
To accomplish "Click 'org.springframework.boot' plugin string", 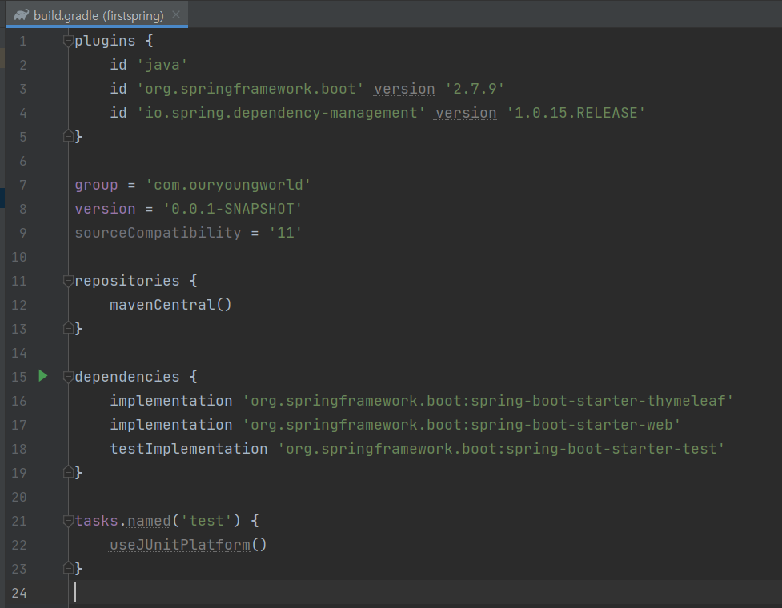I will (250, 90).
